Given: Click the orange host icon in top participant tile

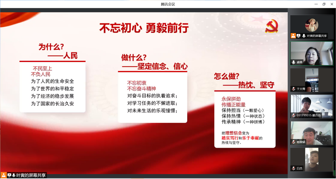Looking at the screenshot, I should 293,36.
